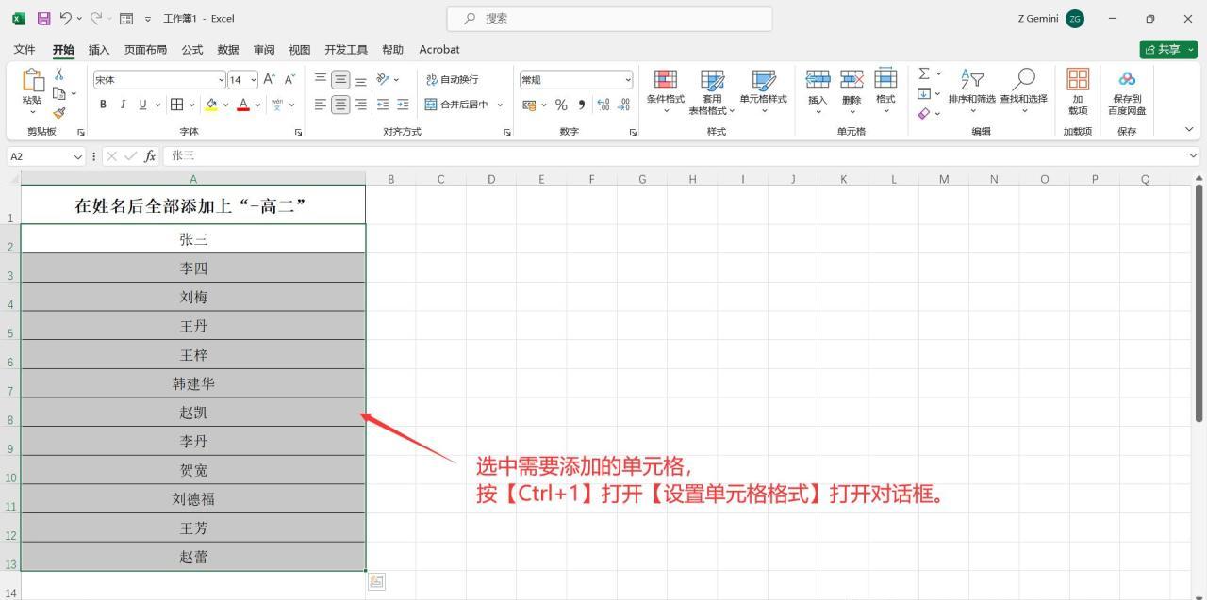Apply the red font color swatch
This screenshot has height=600, width=1207.
click(243, 105)
